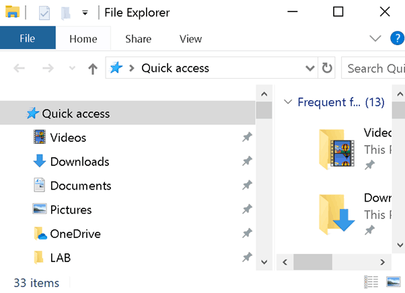The image size is (405, 293).
Task: Click the Search Quick access box
Action: click(373, 68)
